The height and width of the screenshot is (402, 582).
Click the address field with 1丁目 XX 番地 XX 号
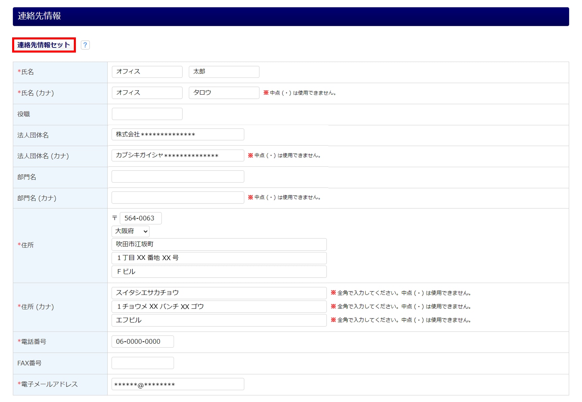coord(219,258)
